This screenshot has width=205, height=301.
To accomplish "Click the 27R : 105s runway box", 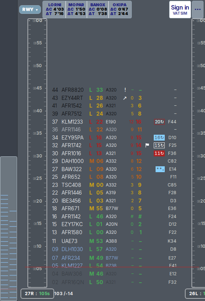I will pos(37,294).
